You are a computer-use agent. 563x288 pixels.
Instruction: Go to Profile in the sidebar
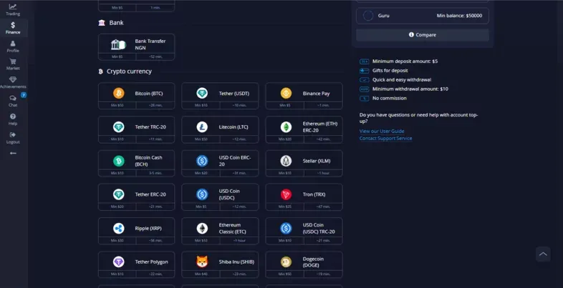point(13,46)
